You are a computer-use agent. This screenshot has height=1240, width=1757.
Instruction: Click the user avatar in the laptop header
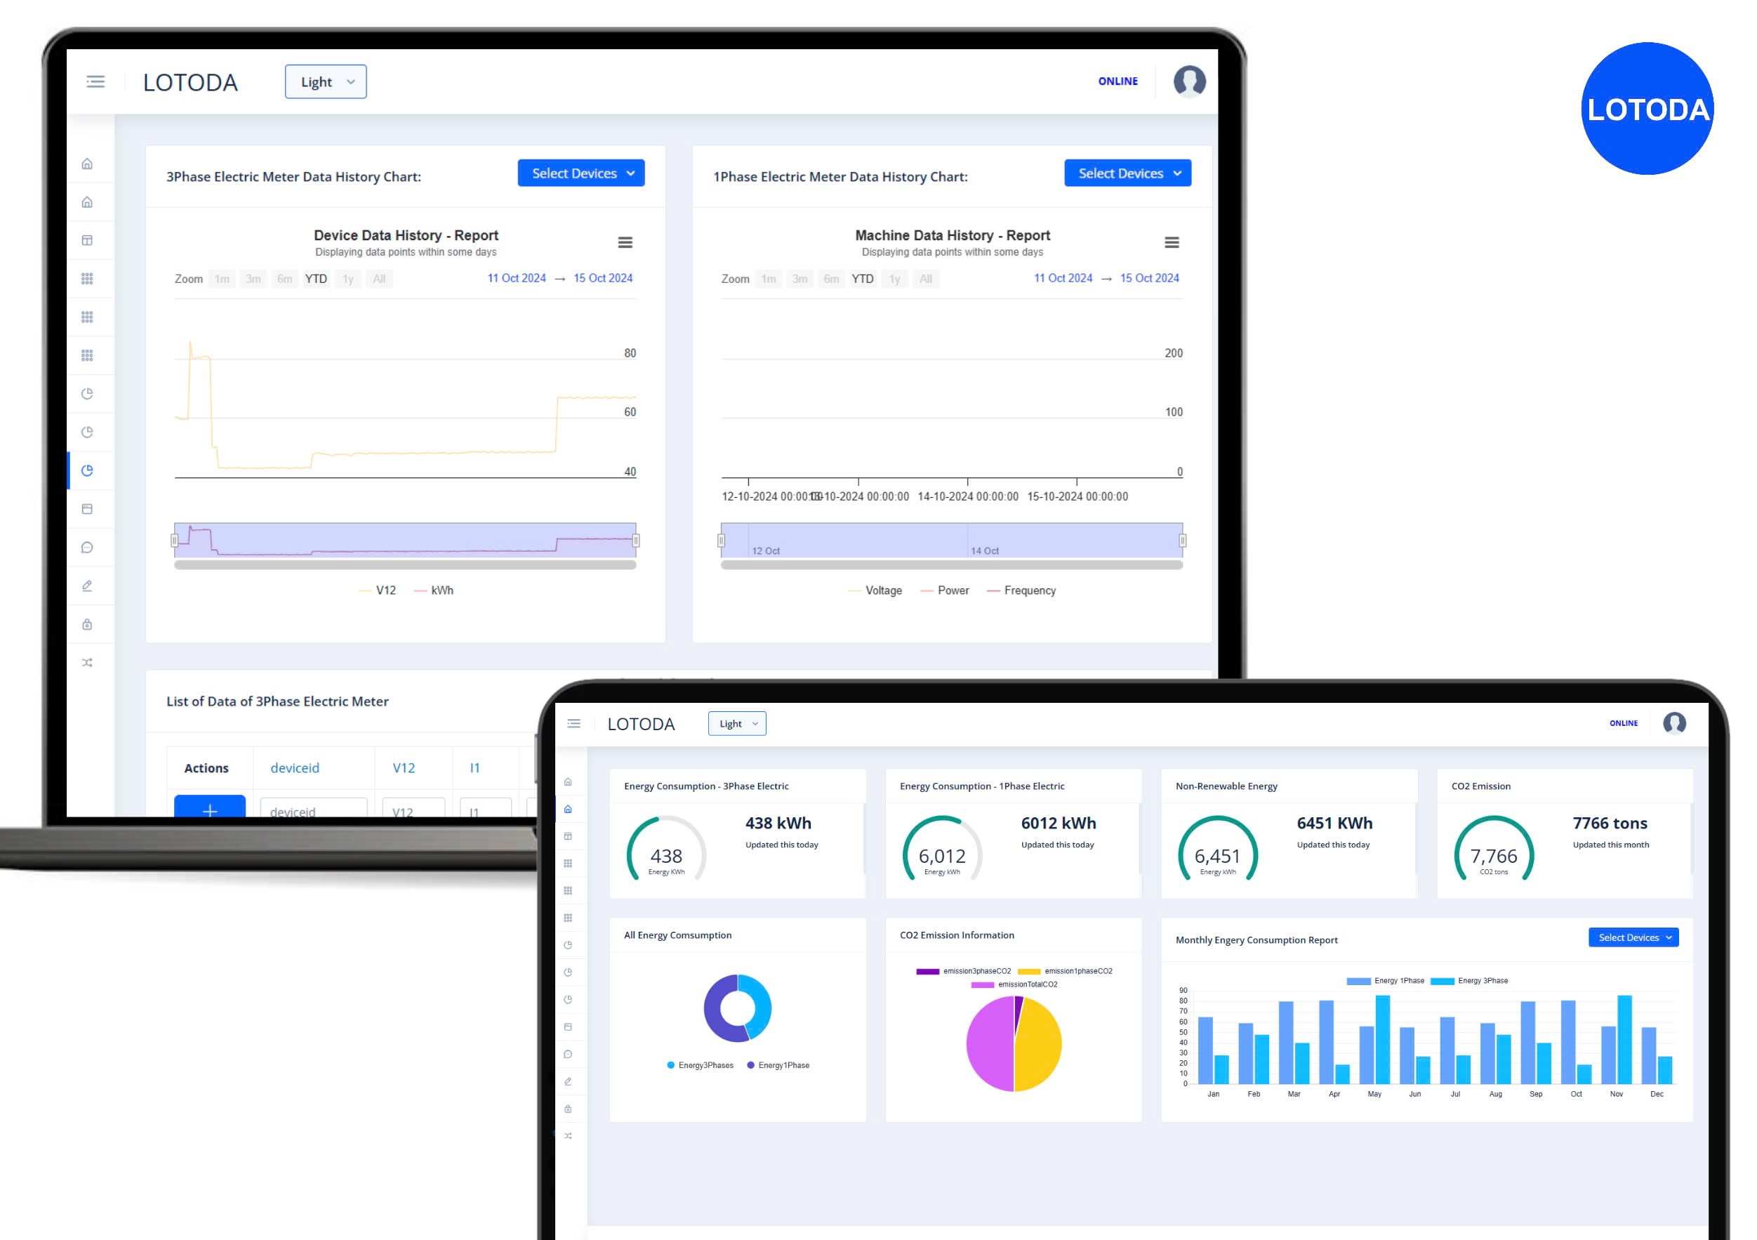coord(1190,81)
